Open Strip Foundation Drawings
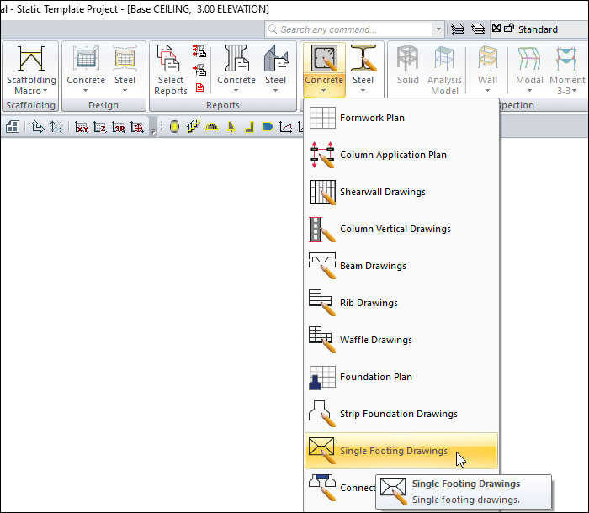The height and width of the screenshot is (513, 589). (398, 414)
